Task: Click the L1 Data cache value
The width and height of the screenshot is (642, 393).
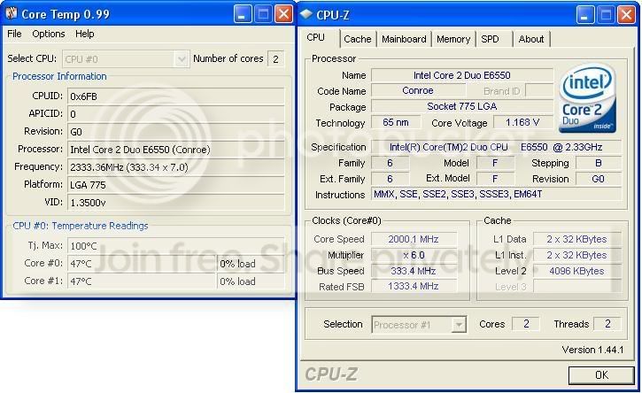Action: tap(576, 239)
